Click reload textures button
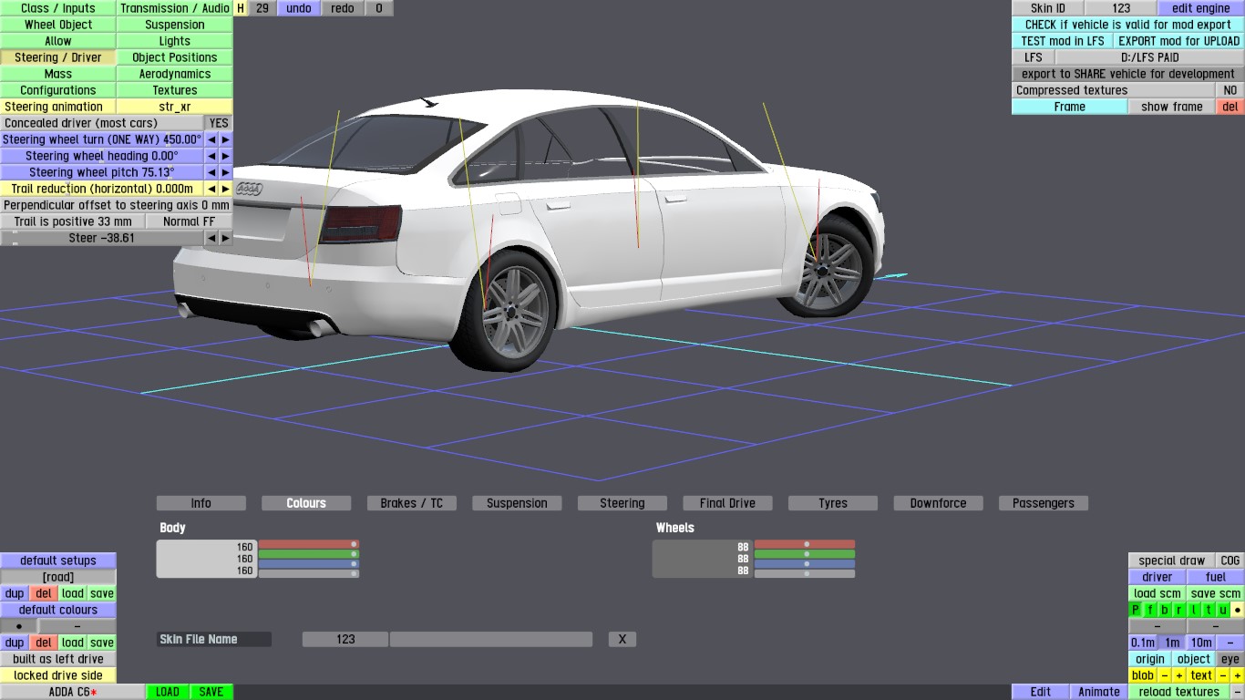The width and height of the screenshot is (1245, 700). point(1179,692)
